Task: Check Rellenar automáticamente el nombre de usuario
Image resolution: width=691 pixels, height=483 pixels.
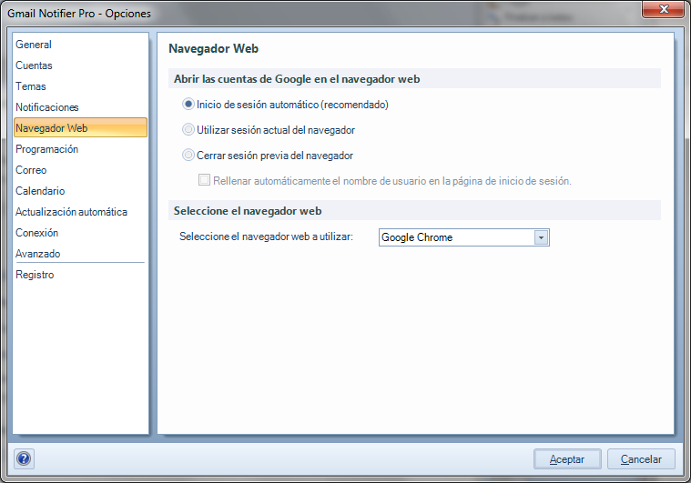Action: pos(204,180)
